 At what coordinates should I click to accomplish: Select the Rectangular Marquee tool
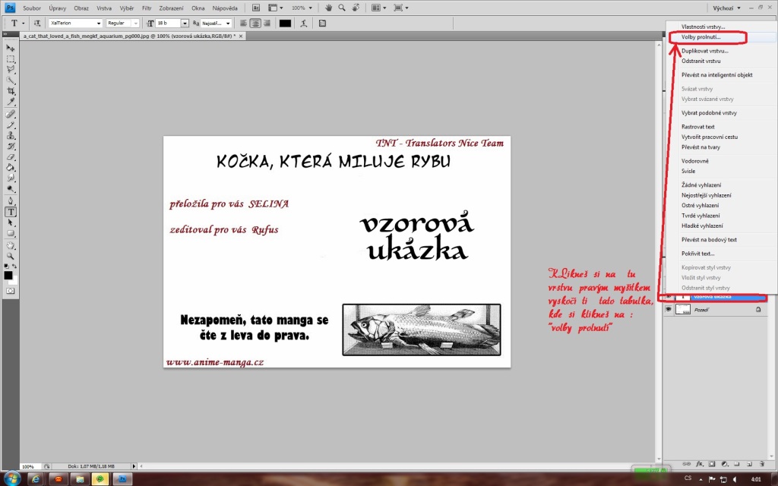click(11, 59)
